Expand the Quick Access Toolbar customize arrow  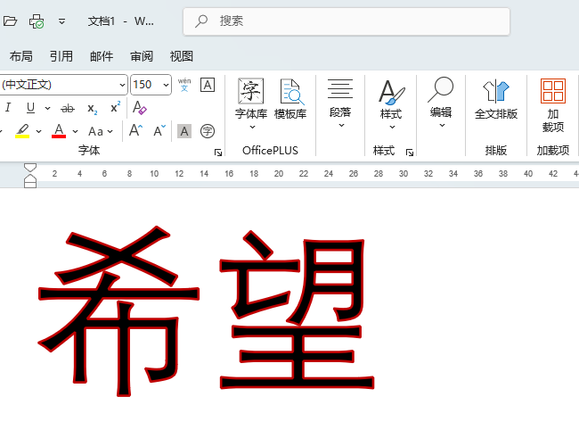(61, 21)
